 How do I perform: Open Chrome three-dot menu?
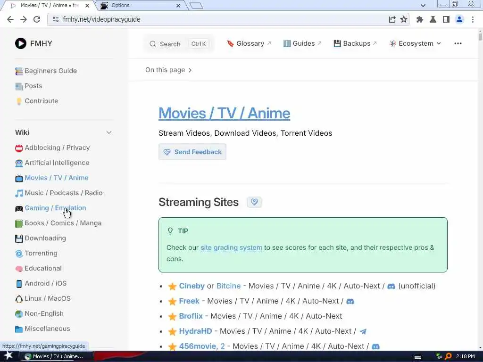tap(473, 19)
